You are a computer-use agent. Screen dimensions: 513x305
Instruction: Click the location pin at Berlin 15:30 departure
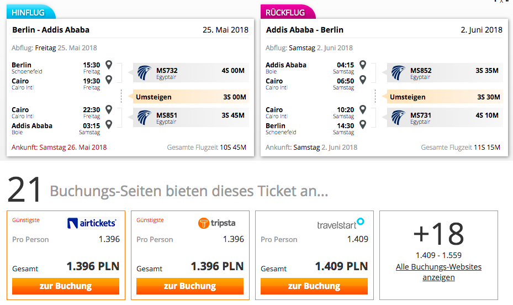(x=109, y=65)
